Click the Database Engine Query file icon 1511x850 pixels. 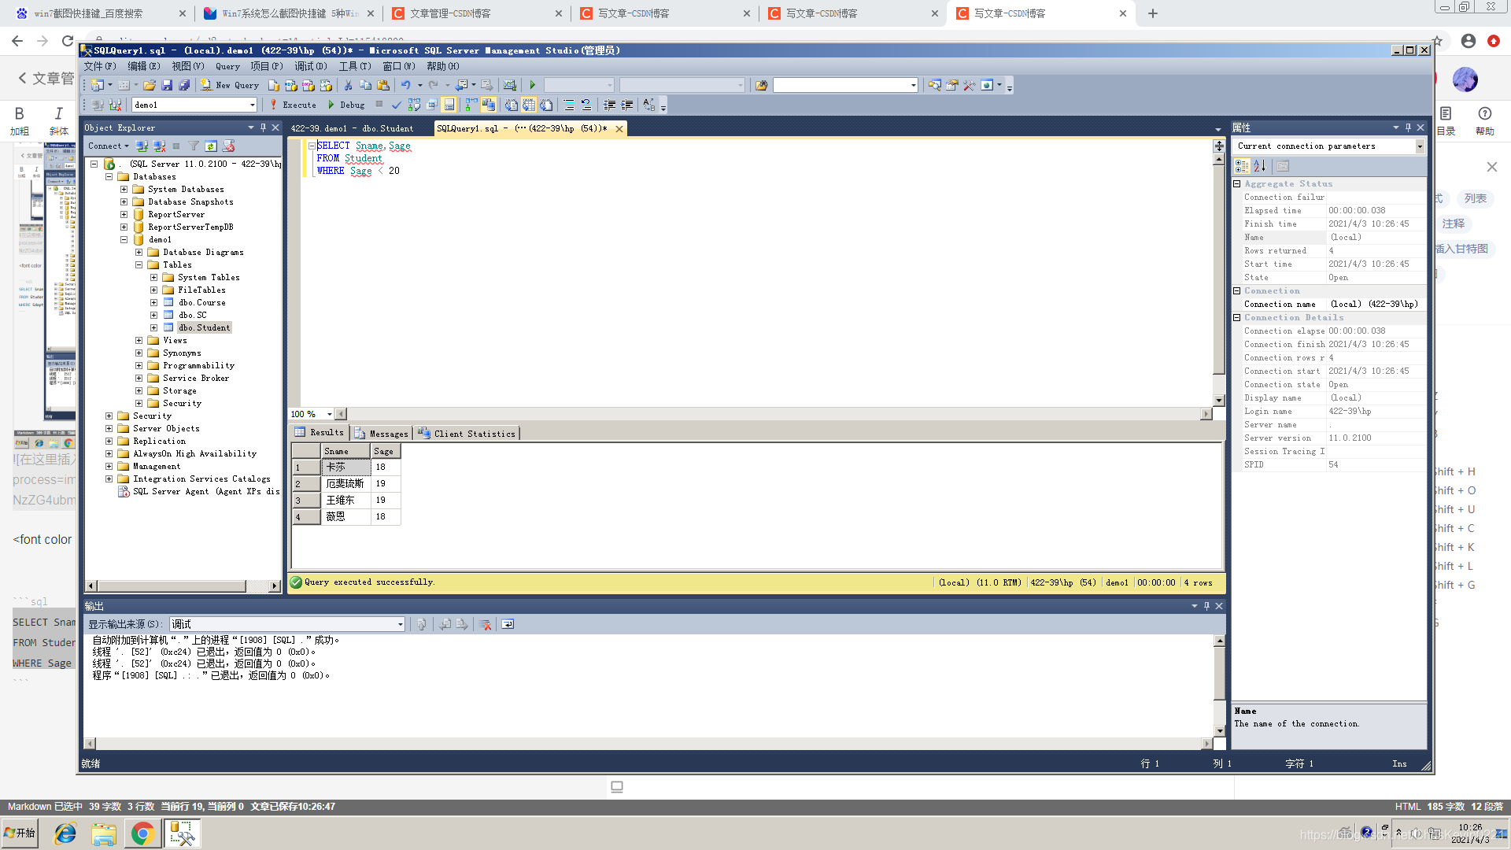coord(274,85)
